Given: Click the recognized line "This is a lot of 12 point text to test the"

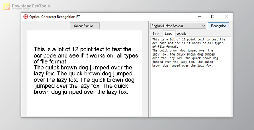Looking at the screenshot, I should point(189,39).
